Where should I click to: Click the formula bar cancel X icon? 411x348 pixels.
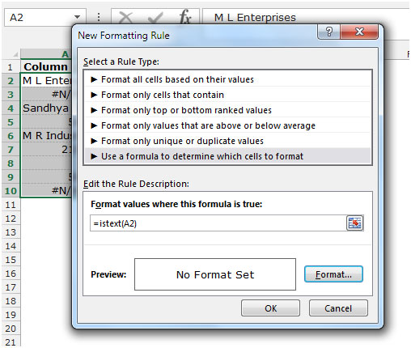pyautogui.click(x=125, y=18)
